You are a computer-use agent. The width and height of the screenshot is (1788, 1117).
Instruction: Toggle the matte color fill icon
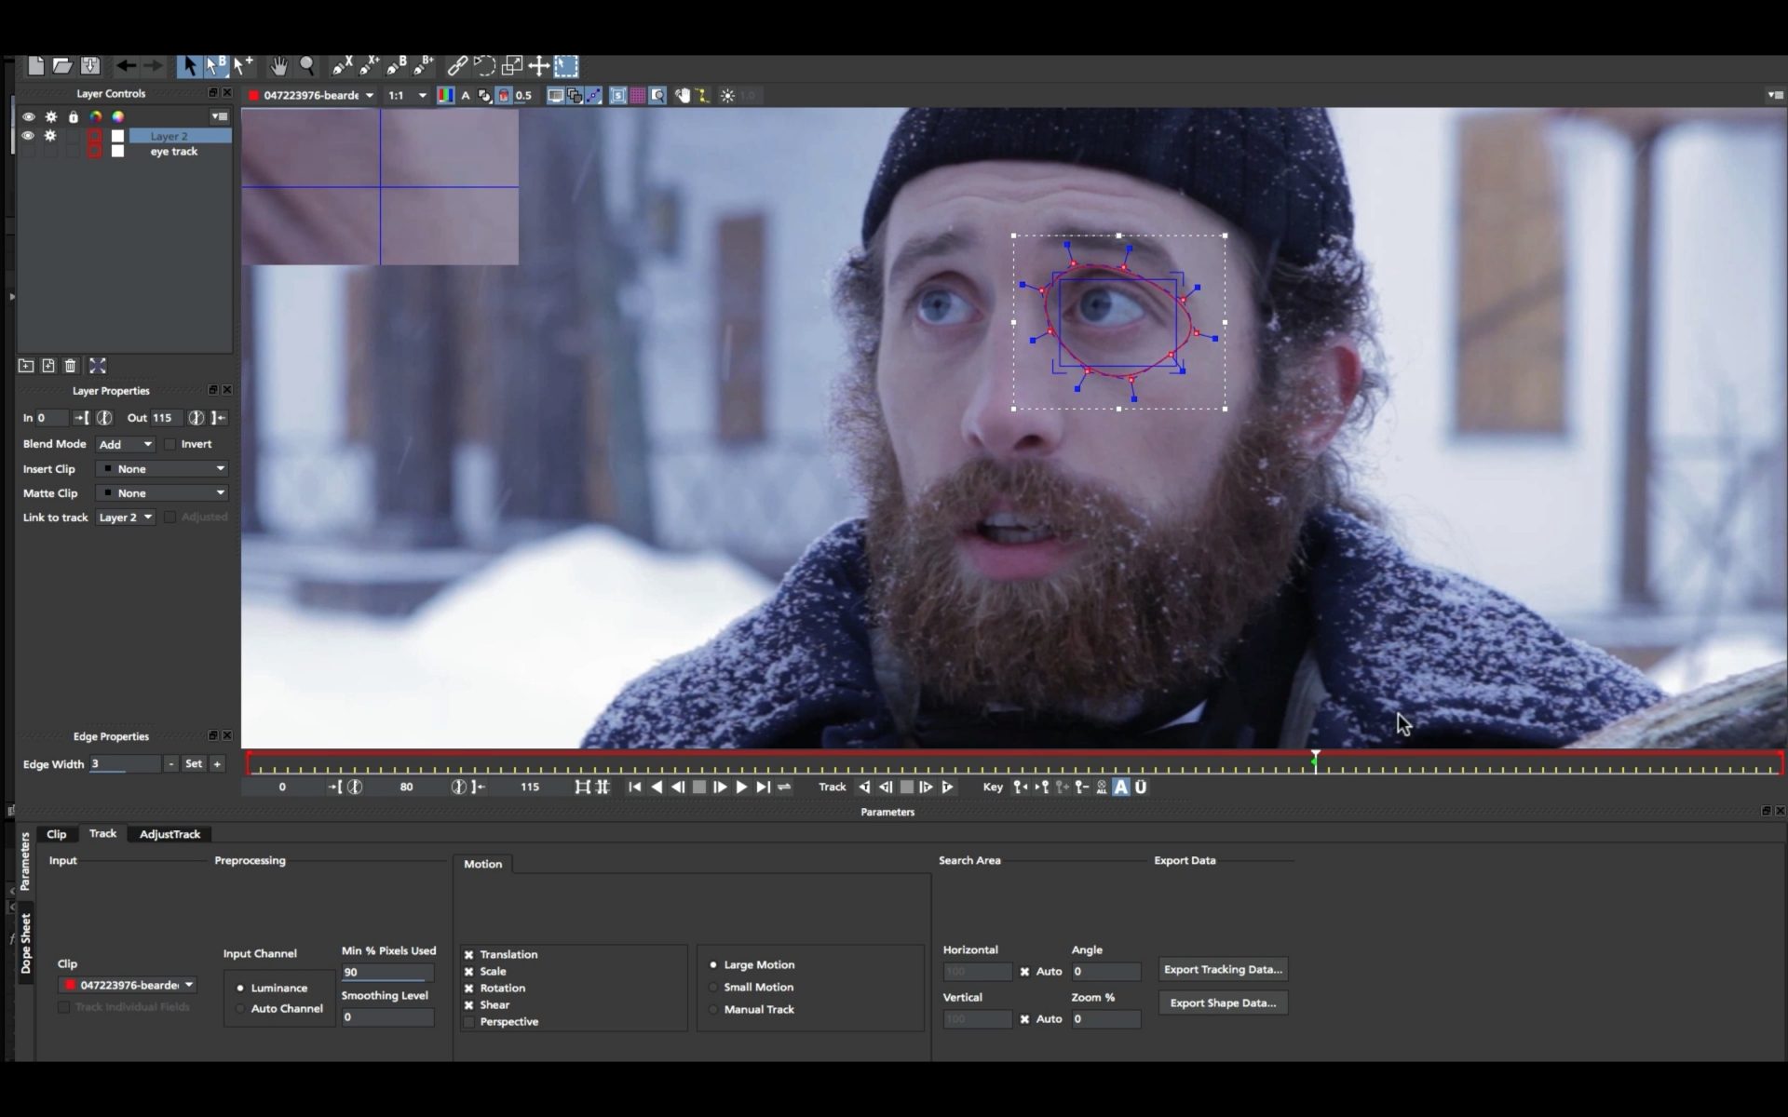point(504,95)
